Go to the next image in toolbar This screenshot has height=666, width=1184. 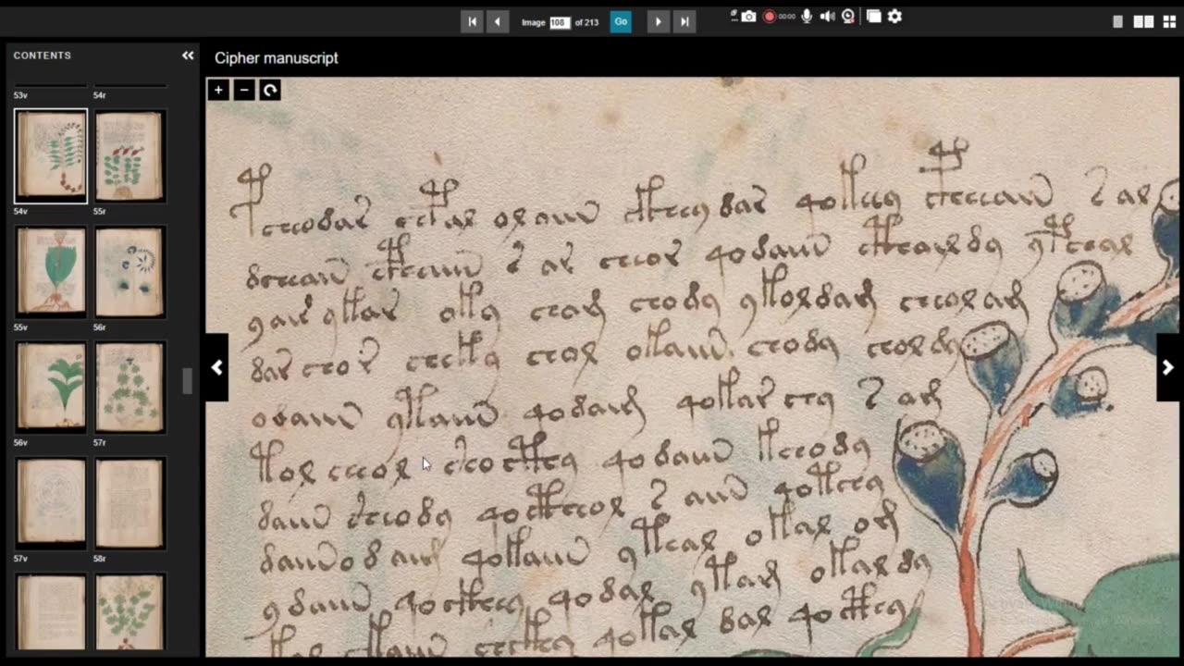[x=659, y=21]
